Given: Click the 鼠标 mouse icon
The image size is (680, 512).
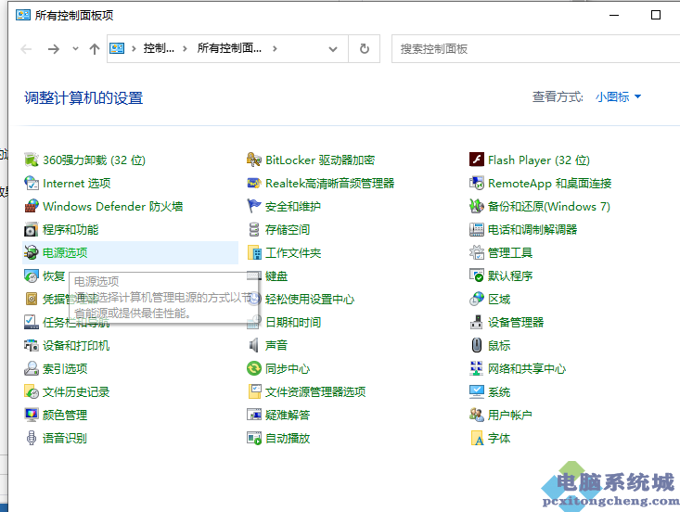Looking at the screenshot, I should point(477,345).
